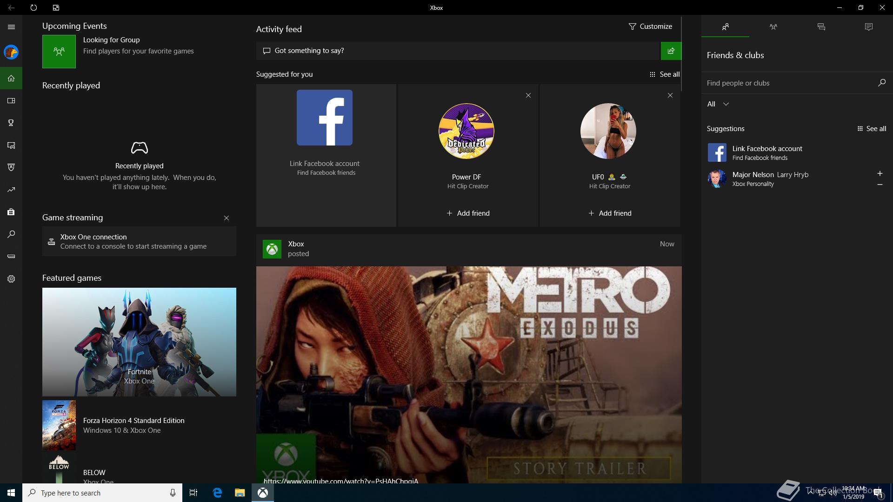
Task: Open My games from sidebar
Action: click(x=11, y=100)
